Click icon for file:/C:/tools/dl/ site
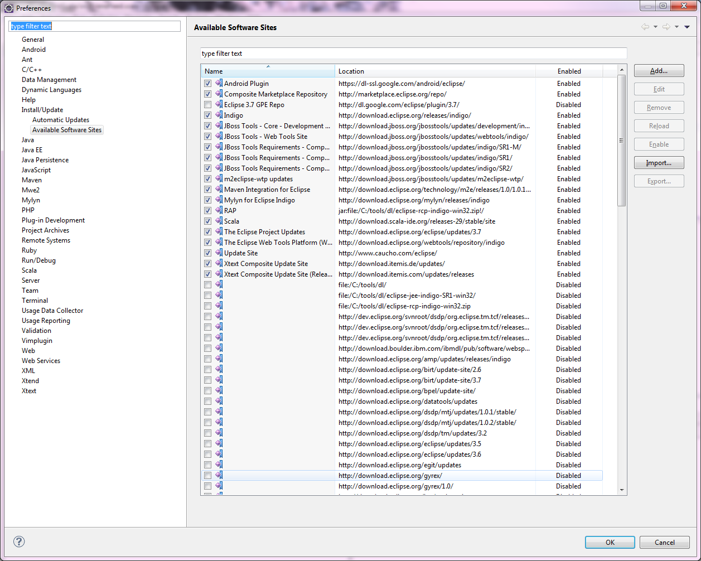 click(x=219, y=284)
